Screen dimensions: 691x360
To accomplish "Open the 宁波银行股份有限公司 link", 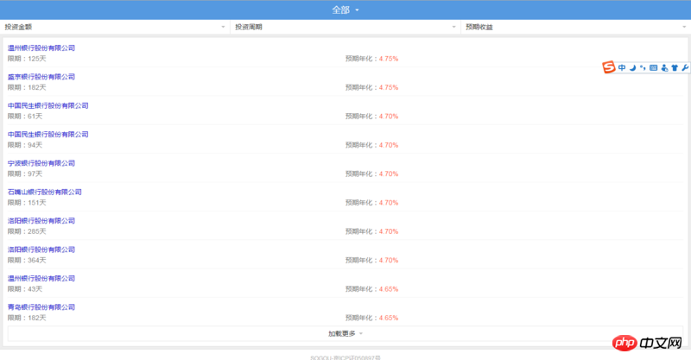I will coord(41,163).
